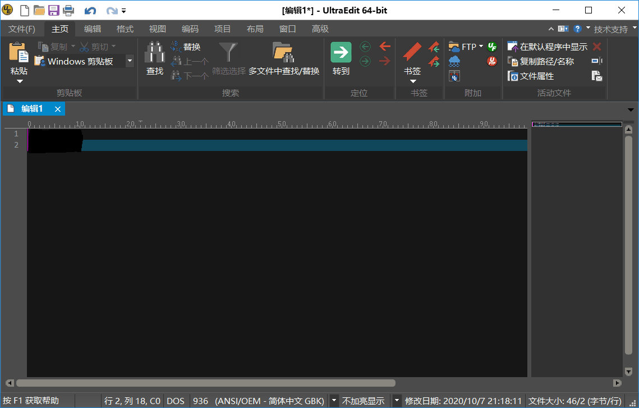Screen dimensions: 639x408
Task: Switch to the 编辑 ribbon tab
Action: 93,29
